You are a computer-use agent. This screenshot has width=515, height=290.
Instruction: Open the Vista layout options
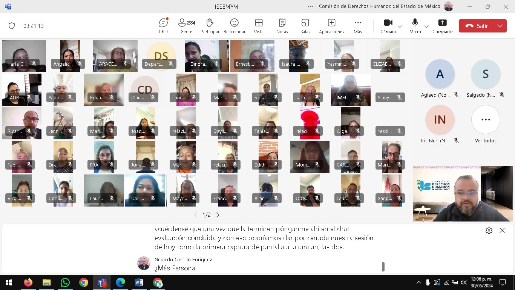click(x=259, y=26)
